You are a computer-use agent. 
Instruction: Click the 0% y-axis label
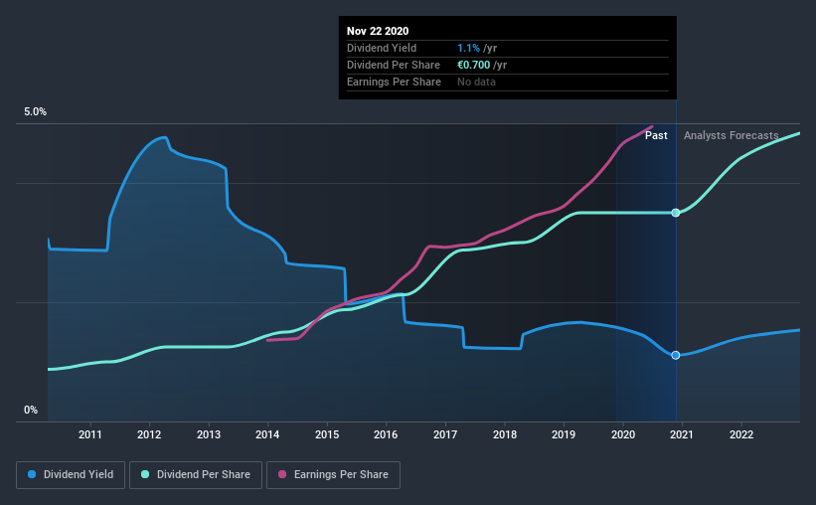point(31,411)
